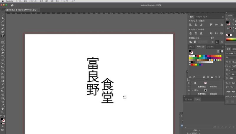Select the Zoom magnifier tool
This screenshot has width=236, height=134.
[x=3, y=112]
